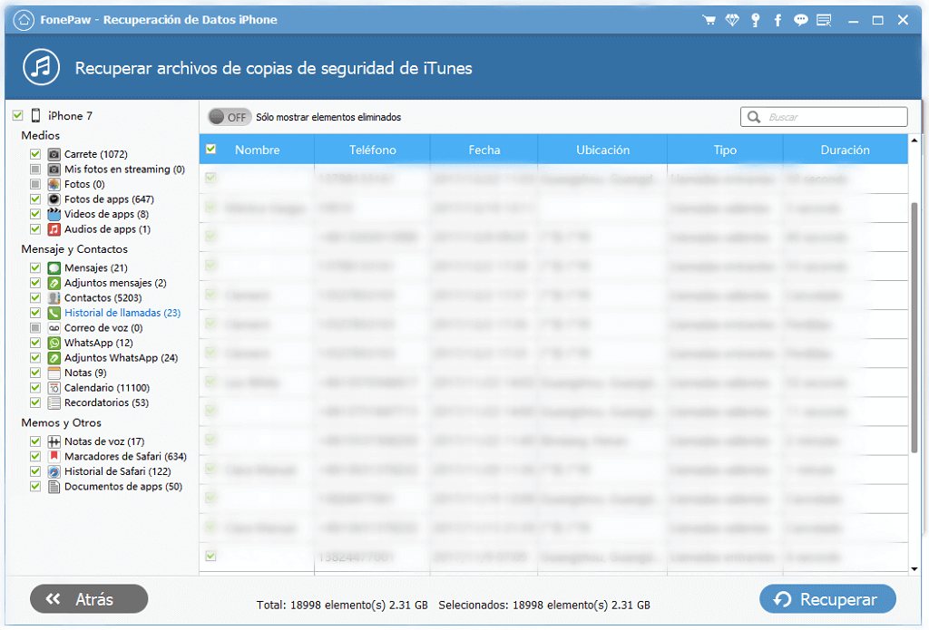Viewport: 929px width, 630px height.
Task: Toggle the select-all checkbox in table header
Action: pyautogui.click(x=210, y=150)
